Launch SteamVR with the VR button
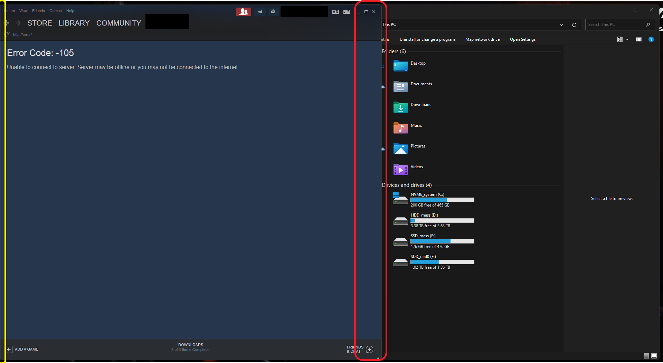663x363 pixels. [335, 12]
